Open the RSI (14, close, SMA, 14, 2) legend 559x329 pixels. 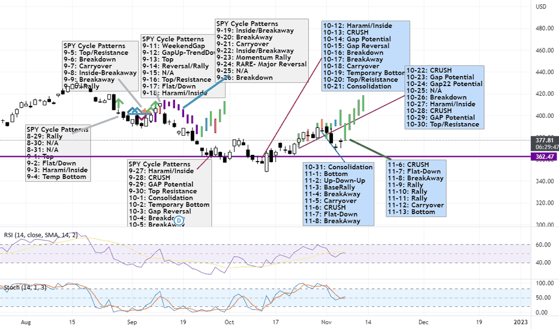point(41,235)
